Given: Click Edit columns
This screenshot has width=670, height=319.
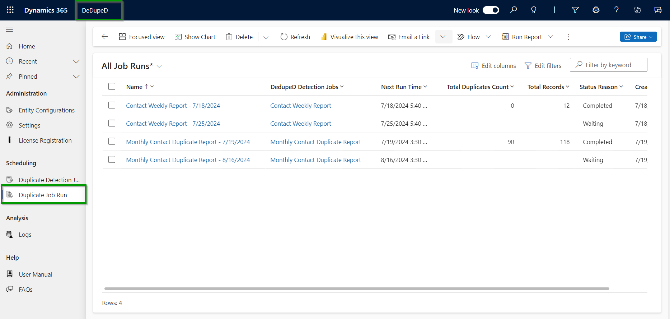Looking at the screenshot, I should click(493, 65).
